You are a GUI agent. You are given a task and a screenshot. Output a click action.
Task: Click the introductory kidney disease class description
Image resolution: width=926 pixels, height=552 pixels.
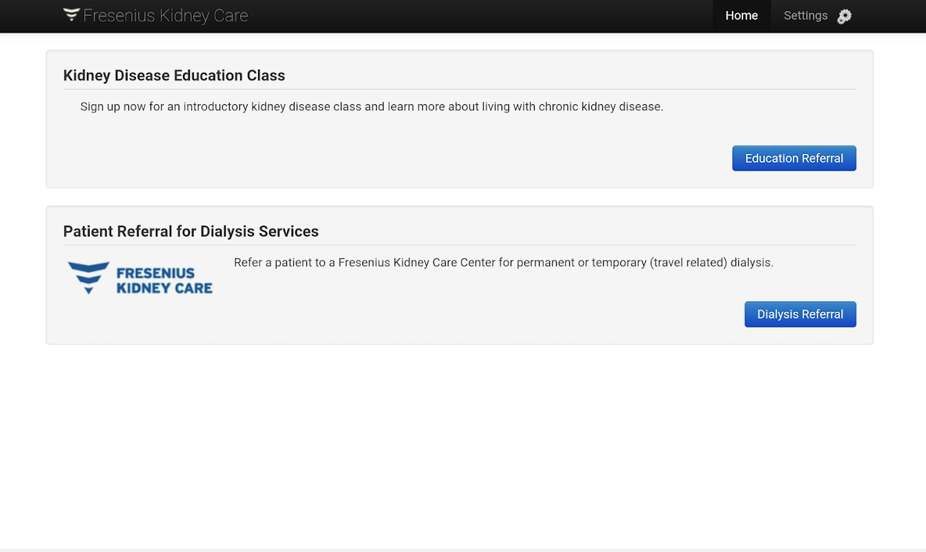tap(371, 107)
